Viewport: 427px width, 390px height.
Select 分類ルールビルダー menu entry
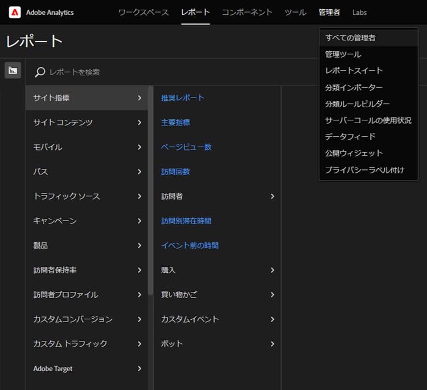pos(368,104)
